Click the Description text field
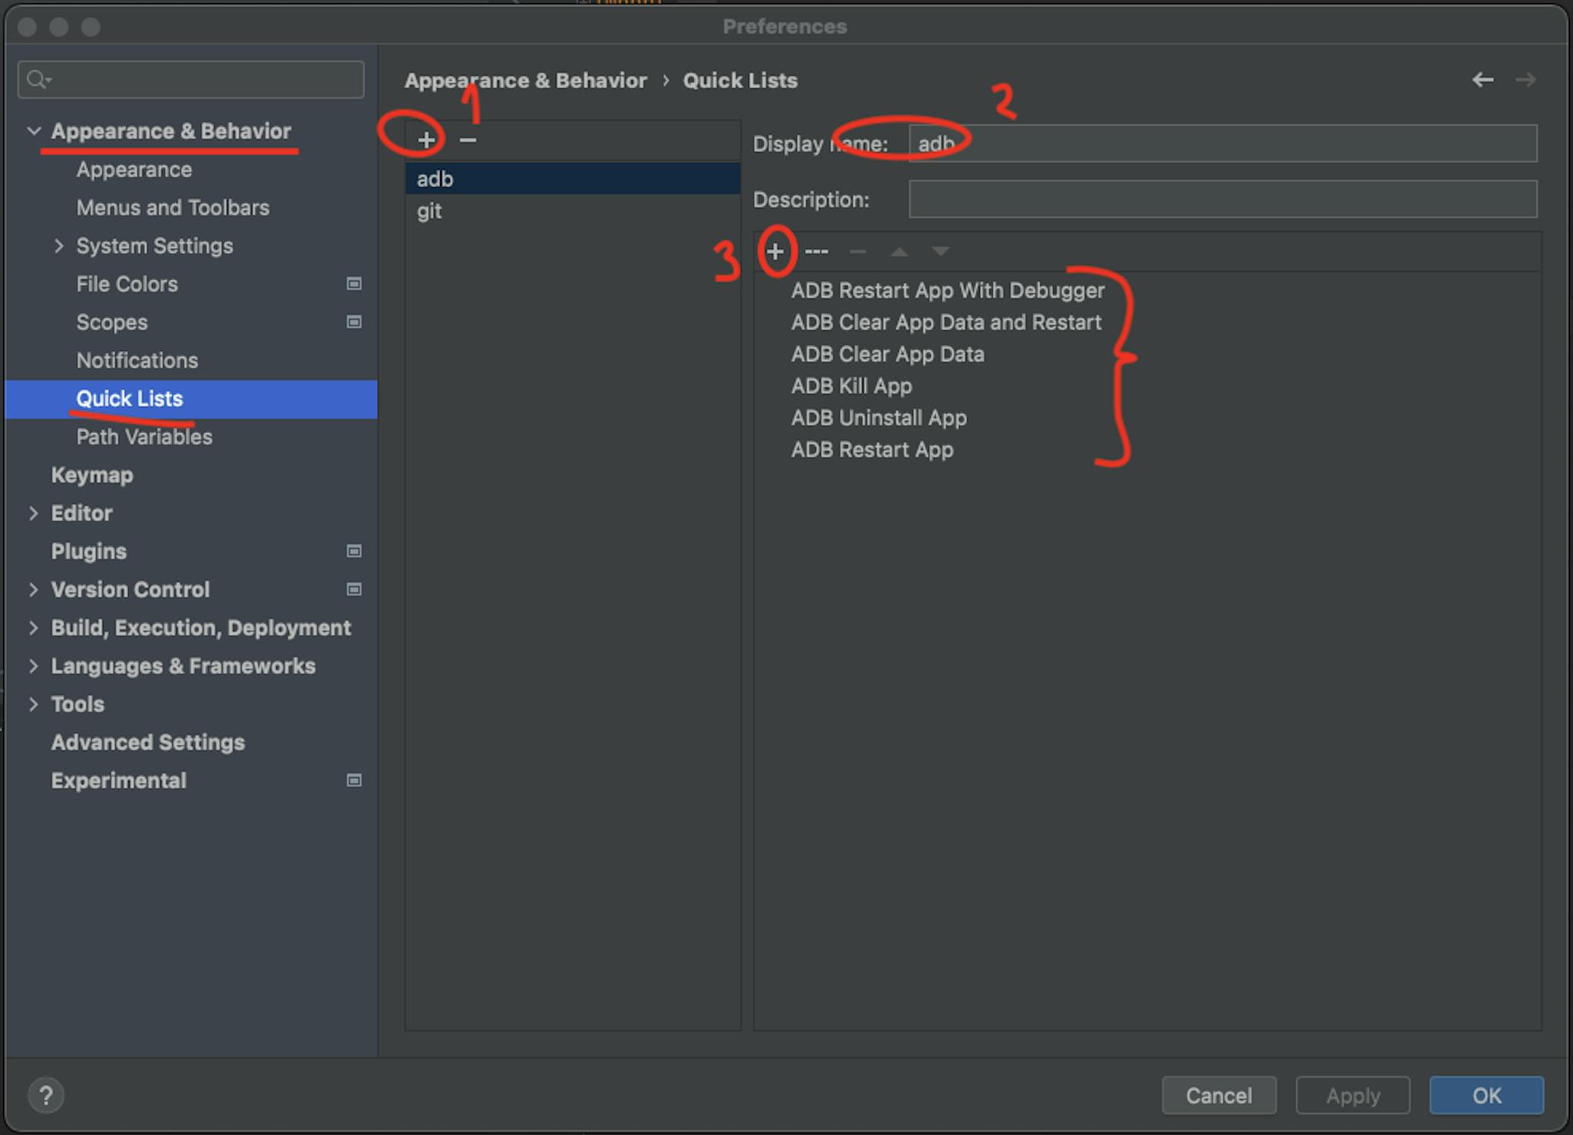The height and width of the screenshot is (1135, 1573). coord(1221,200)
